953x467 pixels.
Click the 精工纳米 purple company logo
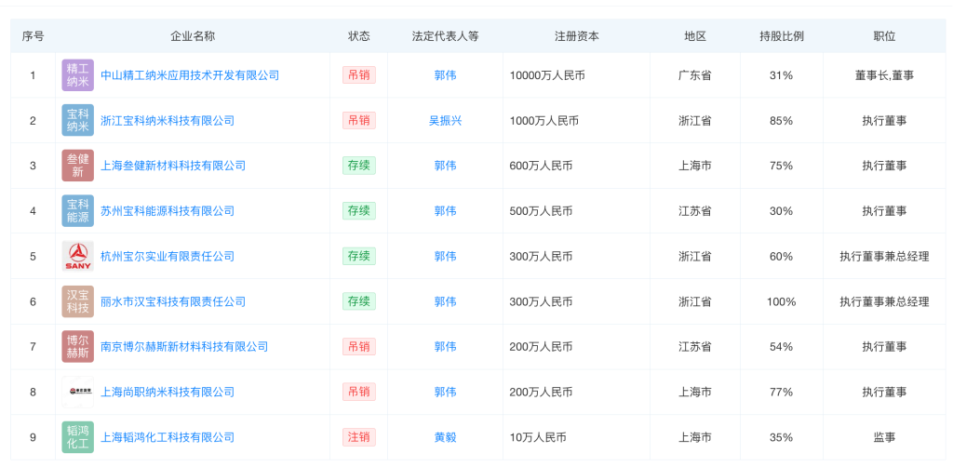tap(78, 75)
